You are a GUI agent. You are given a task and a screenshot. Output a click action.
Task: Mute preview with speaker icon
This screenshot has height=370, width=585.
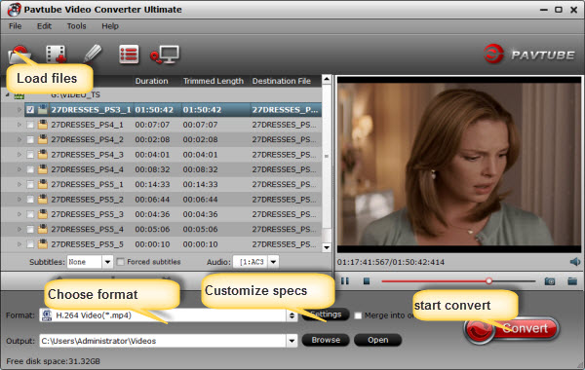(x=575, y=262)
